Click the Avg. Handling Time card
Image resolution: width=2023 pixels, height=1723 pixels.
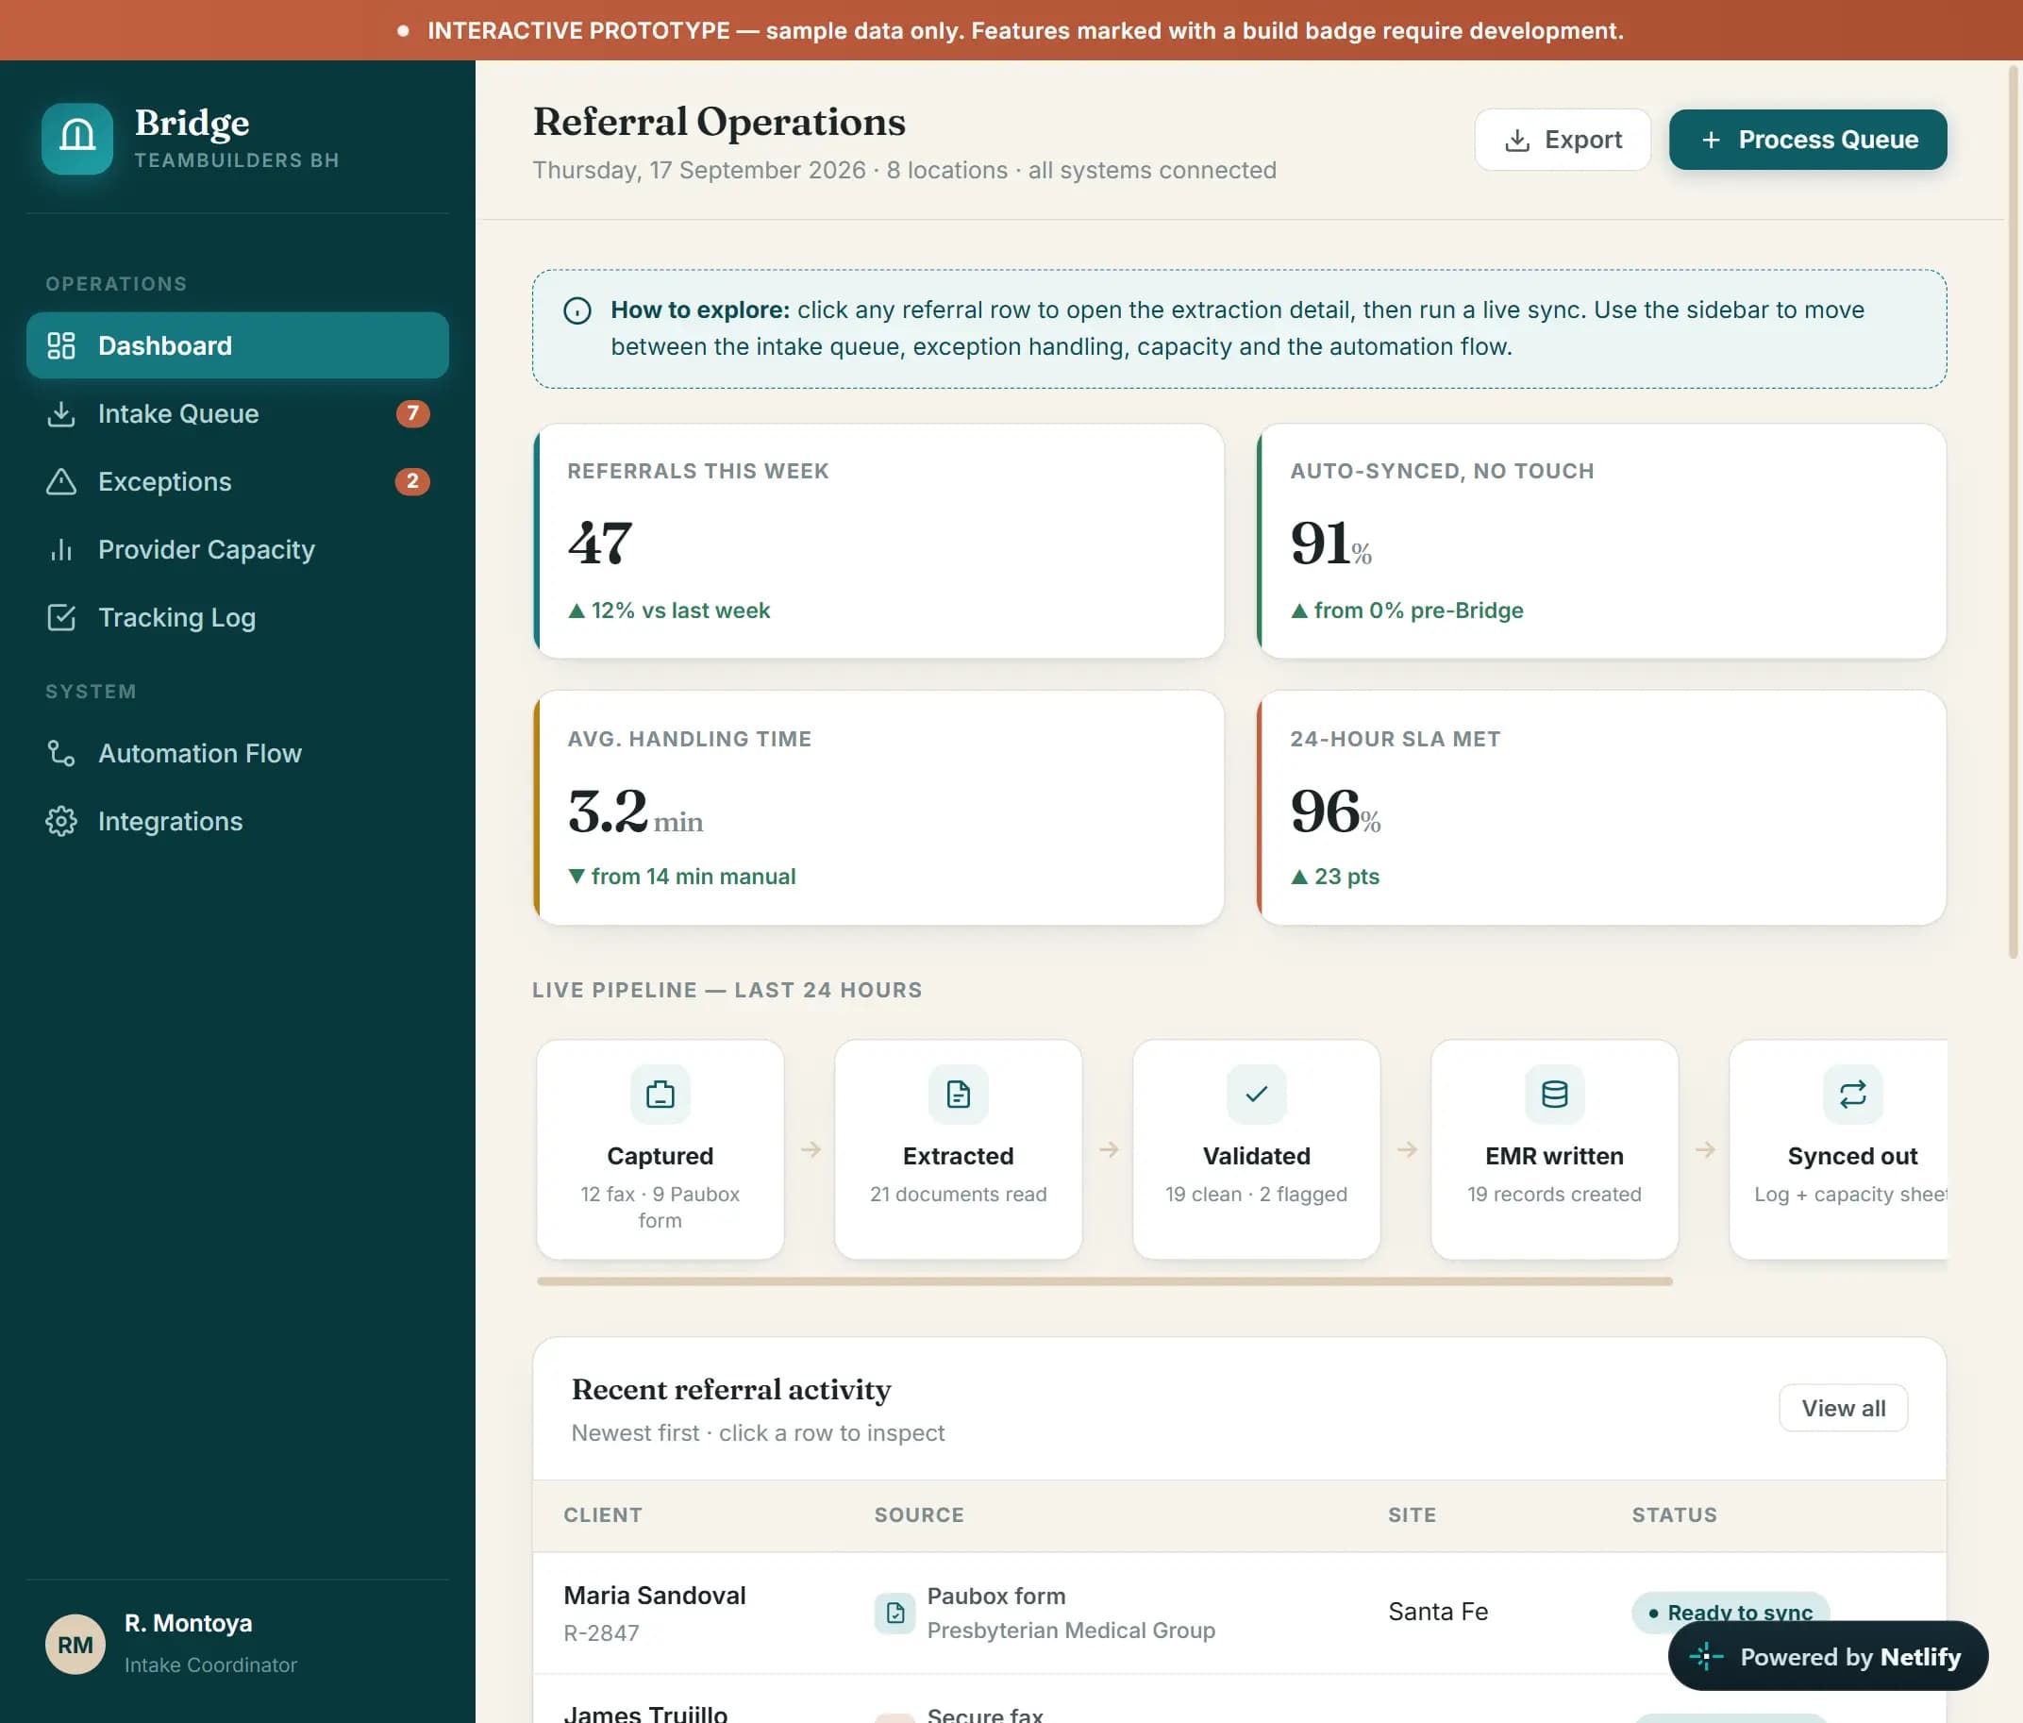(x=878, y=808)
